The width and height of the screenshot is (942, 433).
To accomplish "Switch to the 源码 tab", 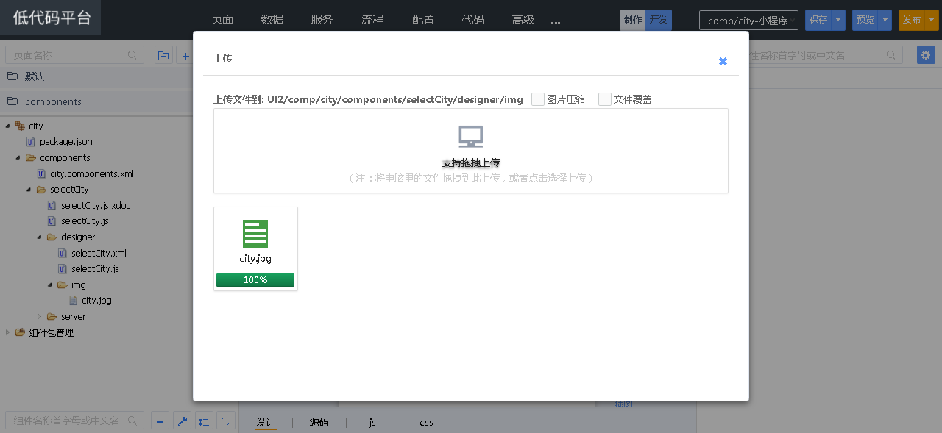I will 319,422.
